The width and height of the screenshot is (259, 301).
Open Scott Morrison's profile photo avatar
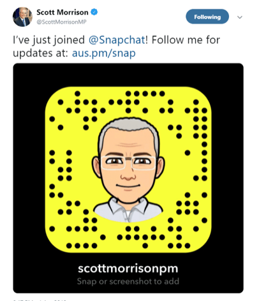(22, 17)
